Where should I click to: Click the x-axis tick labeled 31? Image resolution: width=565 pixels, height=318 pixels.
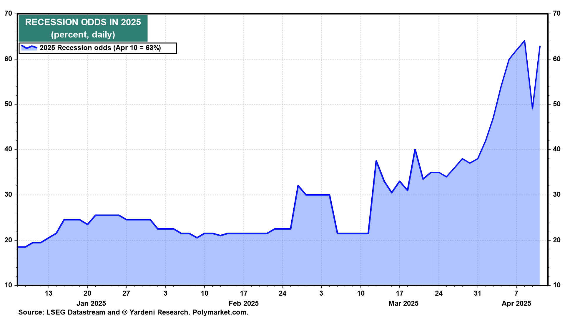pos(477,293)
